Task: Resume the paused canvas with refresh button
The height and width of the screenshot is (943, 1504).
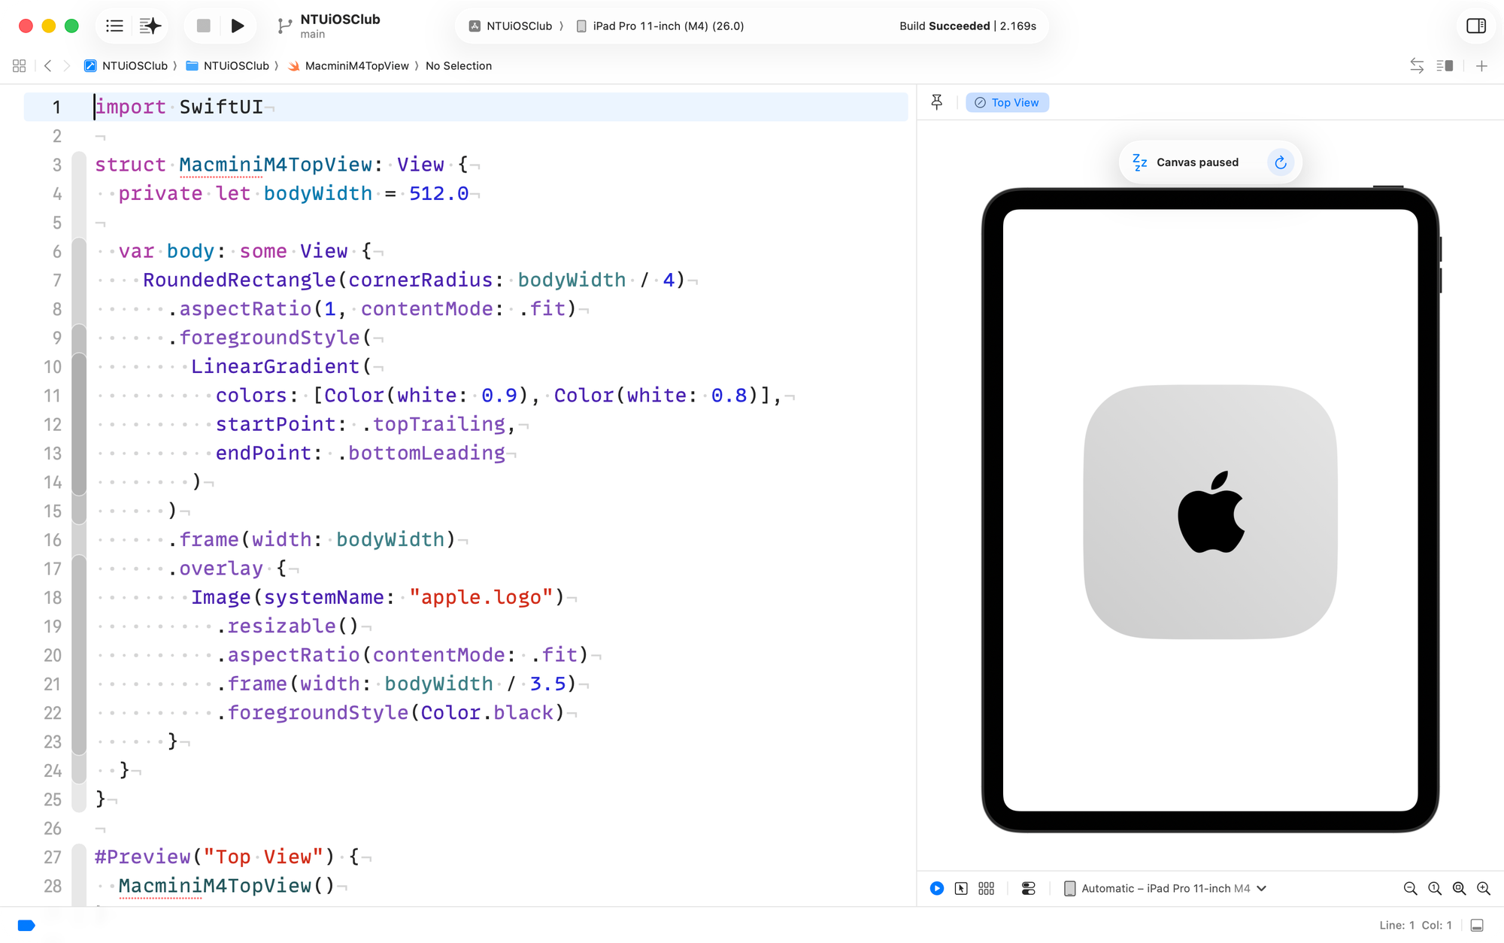Action: click(x=1281, y=162)
